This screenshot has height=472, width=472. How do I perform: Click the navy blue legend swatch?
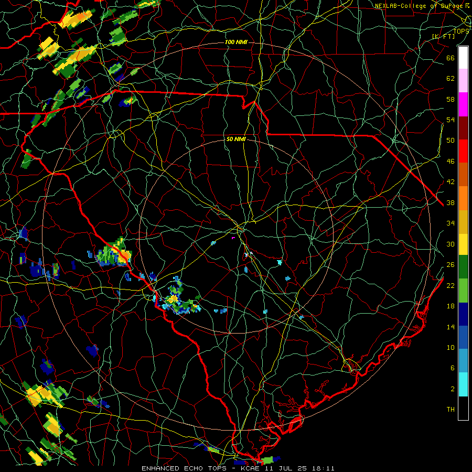click(463, 314)
